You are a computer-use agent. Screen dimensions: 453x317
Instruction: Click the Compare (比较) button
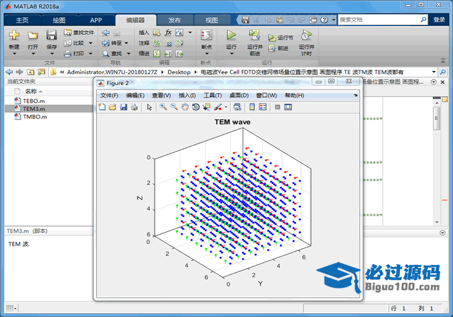[75, 43]
